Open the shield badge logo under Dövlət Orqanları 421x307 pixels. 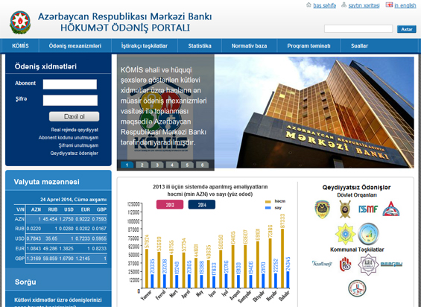[x=323, y=209]
